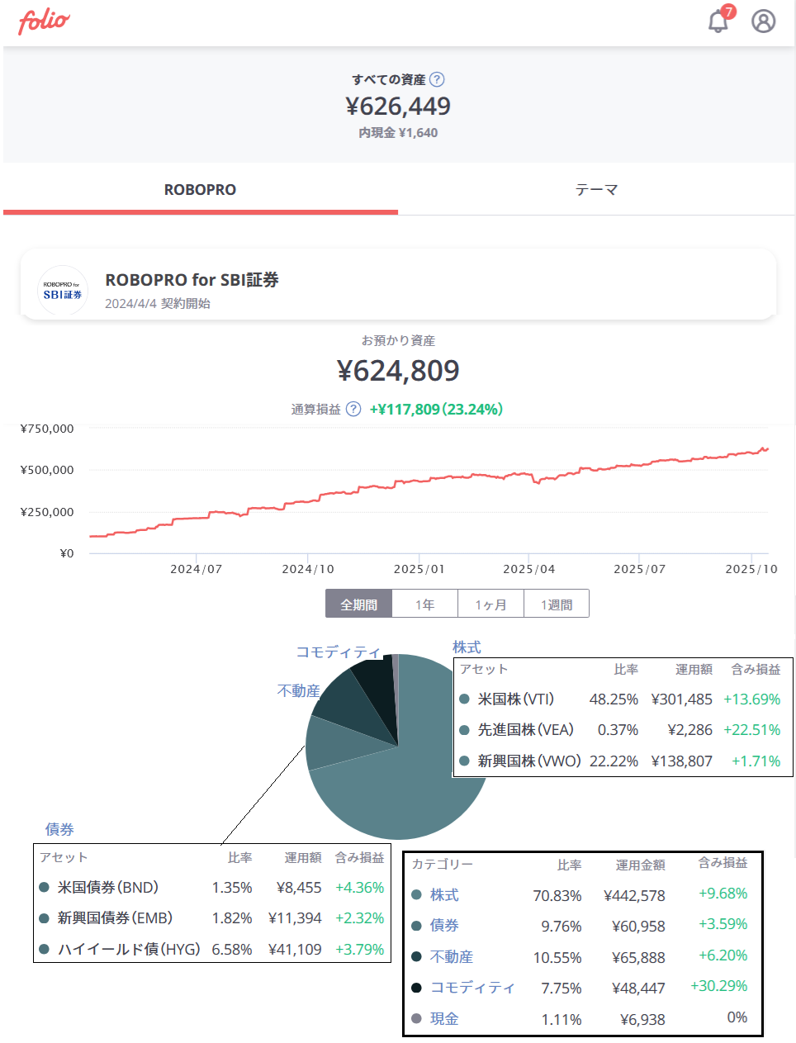
Task: Click the 株式 label above pie chart
Action: pyautogui.click(x=467, y=647)
